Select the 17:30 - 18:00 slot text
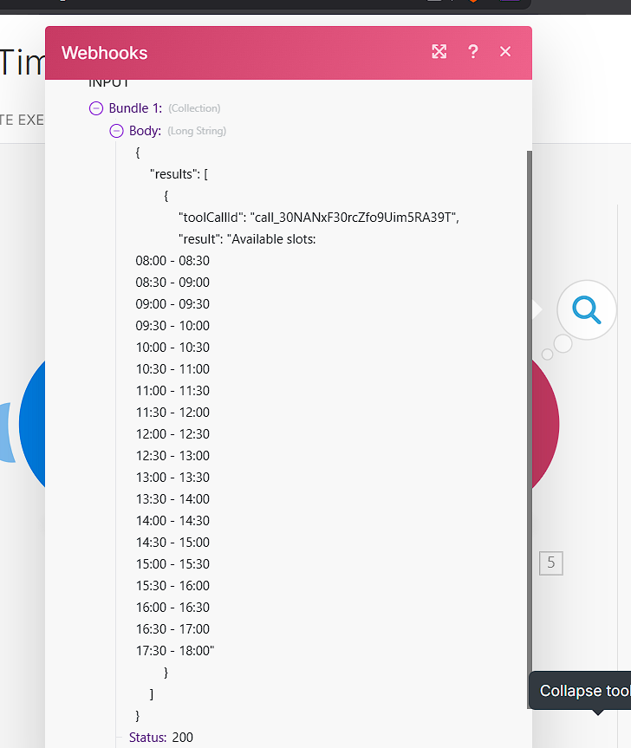 click(x=175, y=651)
